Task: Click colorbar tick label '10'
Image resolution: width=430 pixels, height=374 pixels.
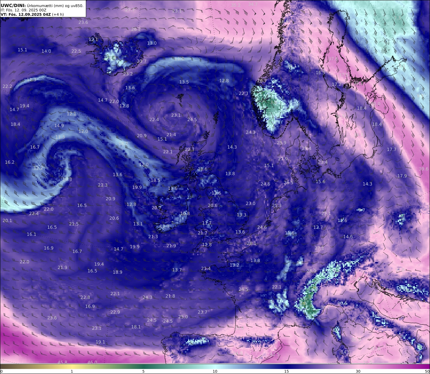Action: [215, 371]
